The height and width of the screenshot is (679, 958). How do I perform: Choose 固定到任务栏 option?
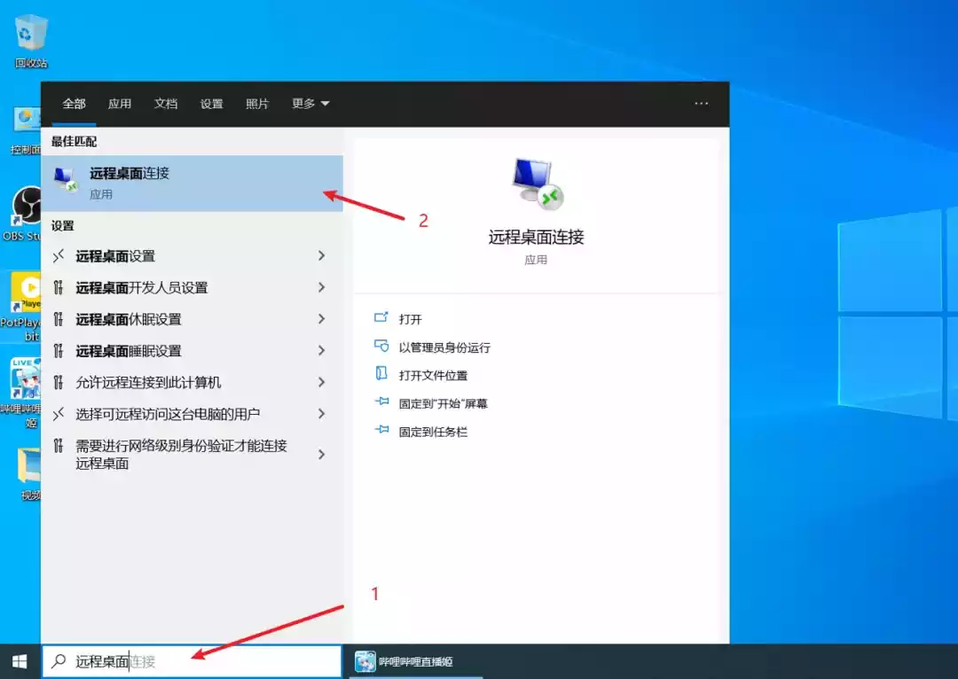[433, 432]
